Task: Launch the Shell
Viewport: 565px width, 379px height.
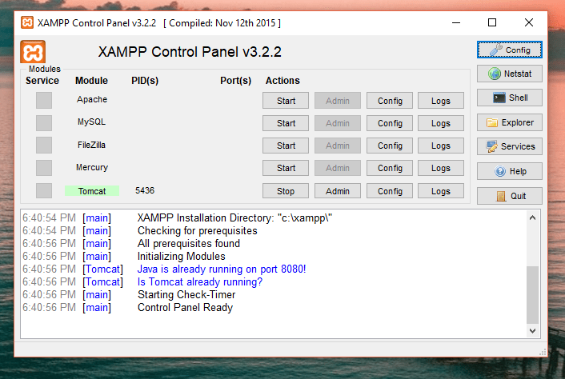Action: click(x=510, y=98)
